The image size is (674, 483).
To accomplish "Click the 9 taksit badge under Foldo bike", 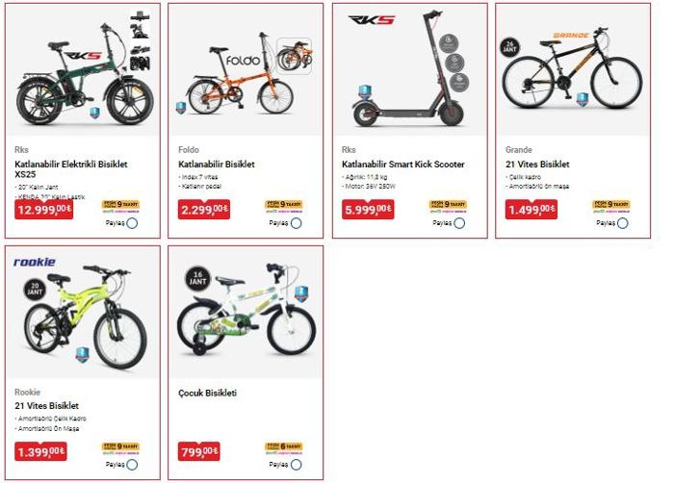I will [284, 205].
